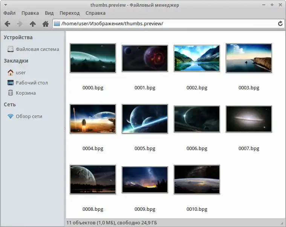Reload the folder with the refresh icon

point(280,23)
